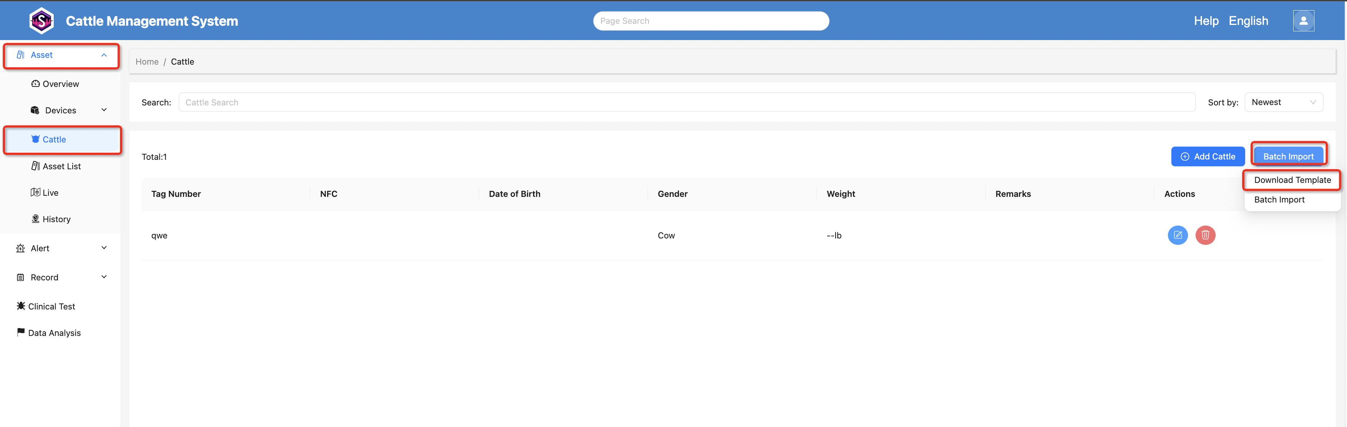Click the Add Cattle button
The height and width of the screenshot is (427, 1347).
[x=1207, y=156]
